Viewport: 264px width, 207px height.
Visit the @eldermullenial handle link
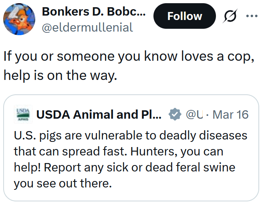click(87, 27)
